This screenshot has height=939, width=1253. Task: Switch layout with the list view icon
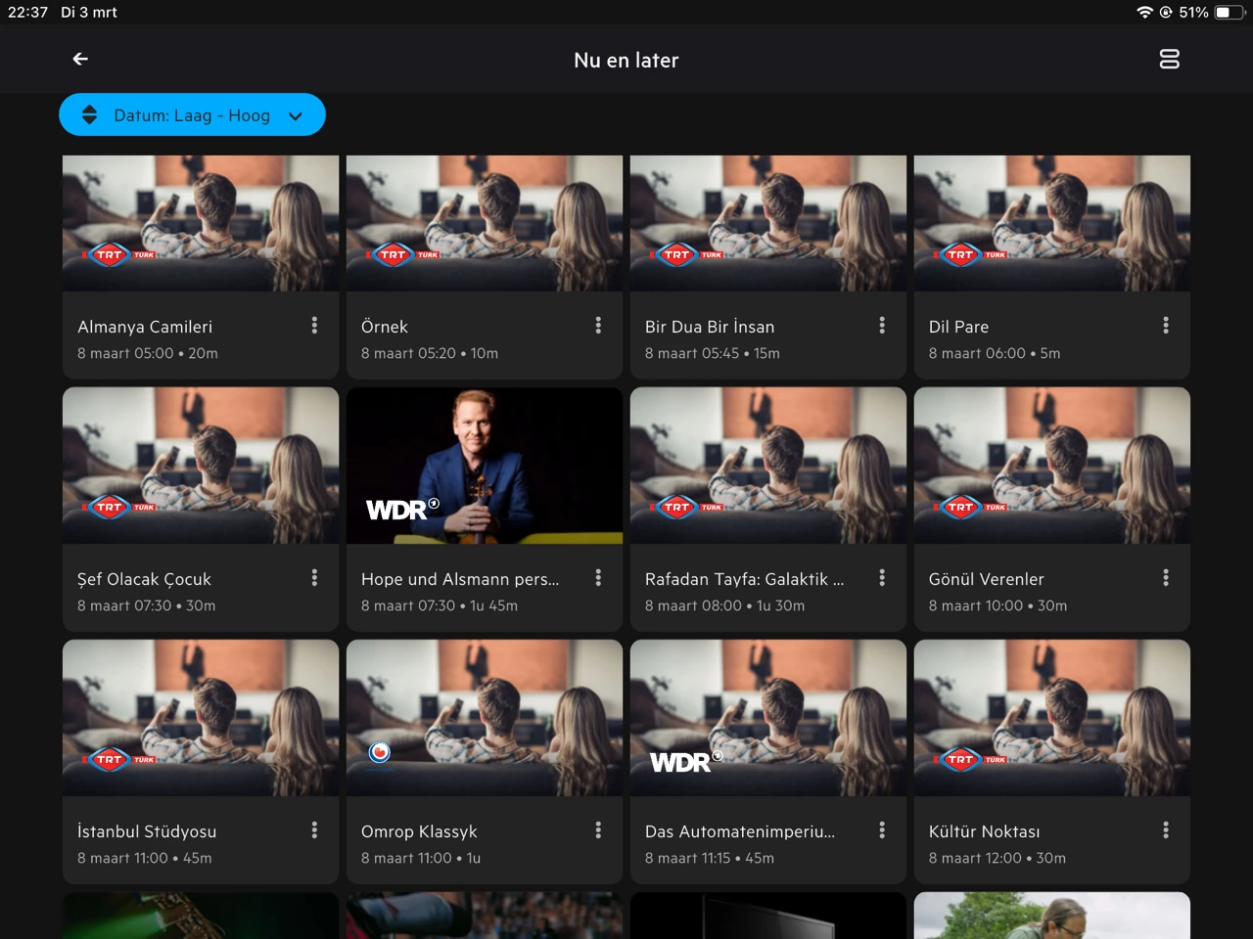click(1169, 60)
